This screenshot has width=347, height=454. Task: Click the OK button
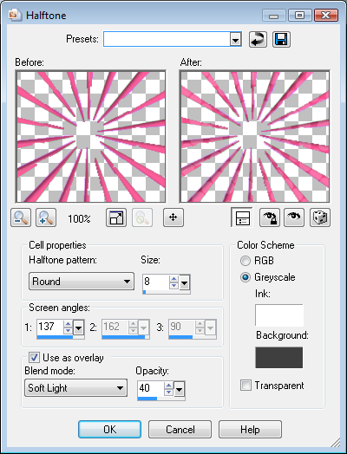coord(110,430)
